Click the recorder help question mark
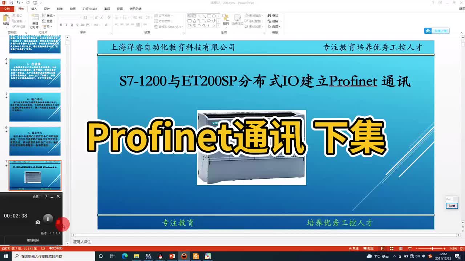465x261 pixels. (45, 196)
